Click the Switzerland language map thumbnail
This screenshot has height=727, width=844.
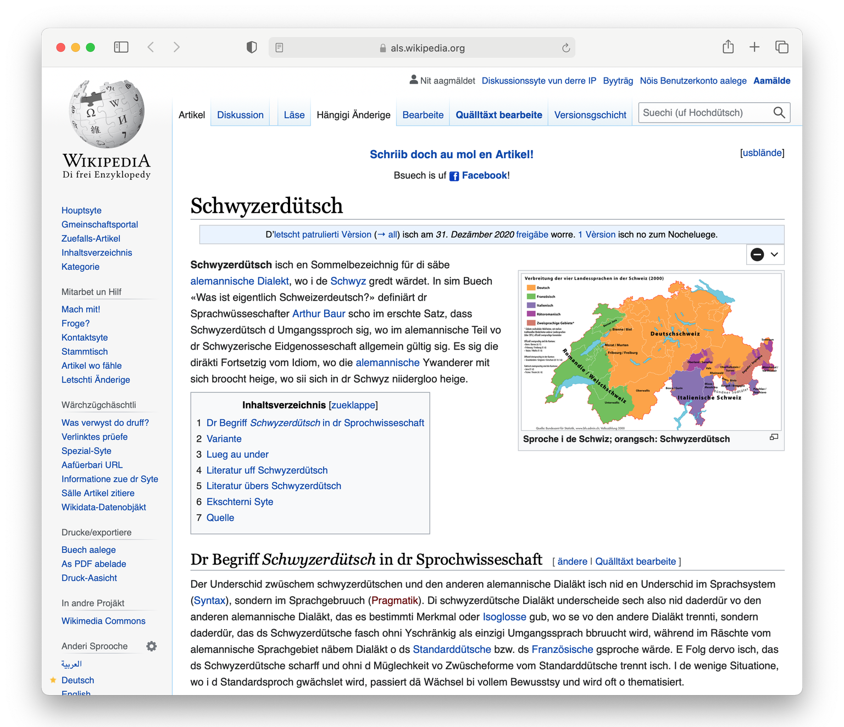tap(651, 352)
